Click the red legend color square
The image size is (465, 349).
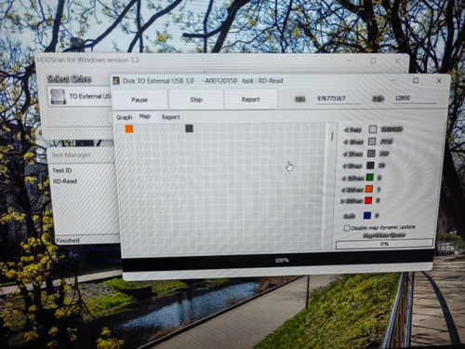pos(368,200)
